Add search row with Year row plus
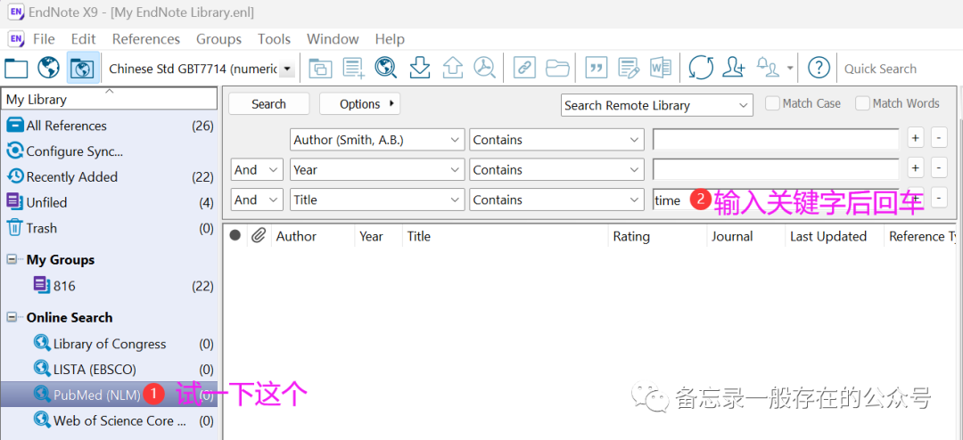The width and height of the screenshot is (963, 440). pos(916,167)
